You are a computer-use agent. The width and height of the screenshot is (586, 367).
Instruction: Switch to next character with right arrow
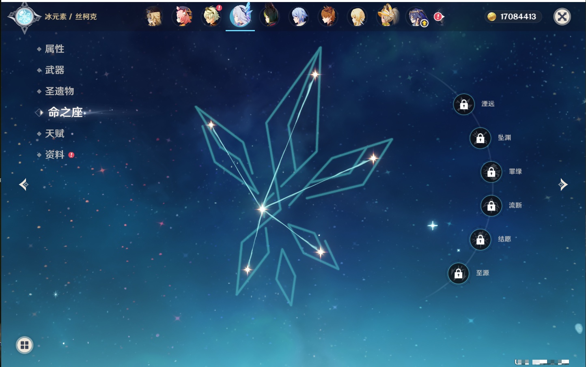click(x=563, y=185)
